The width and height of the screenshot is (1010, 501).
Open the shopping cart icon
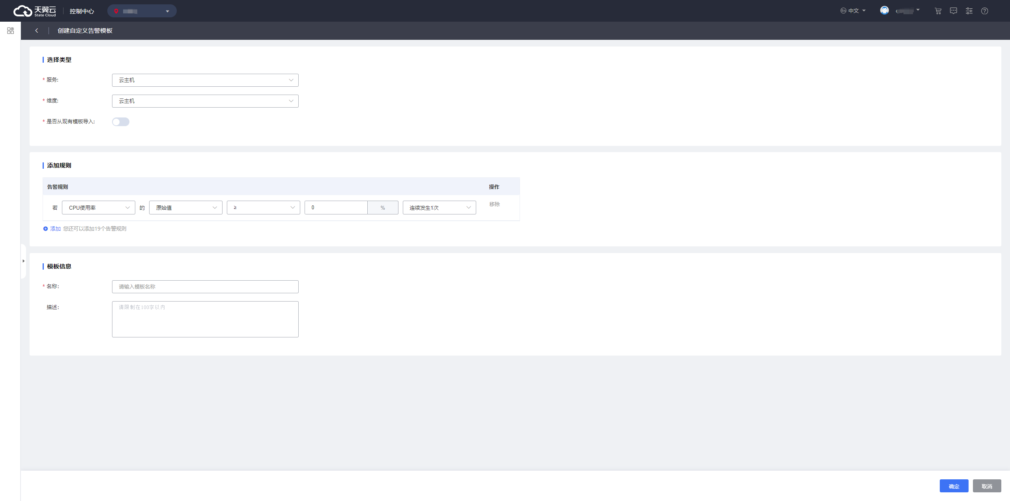[938, 11]
